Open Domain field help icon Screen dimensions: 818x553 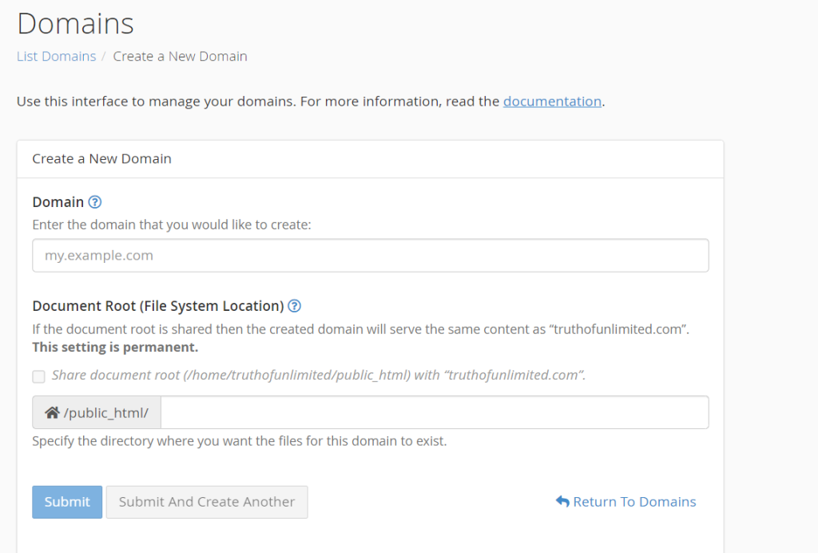(x=95, y=202)
